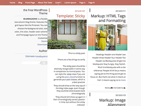
Task: Click the chevron beside the more link
Action: coord(98,80)
